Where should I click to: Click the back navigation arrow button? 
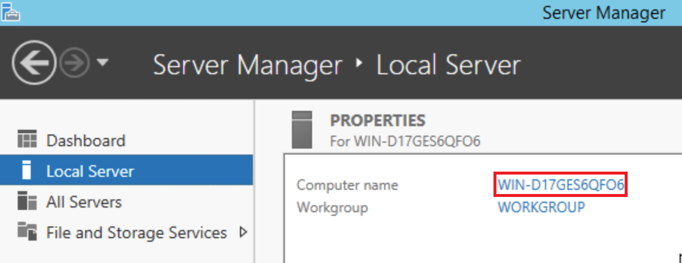coord(34,62)
